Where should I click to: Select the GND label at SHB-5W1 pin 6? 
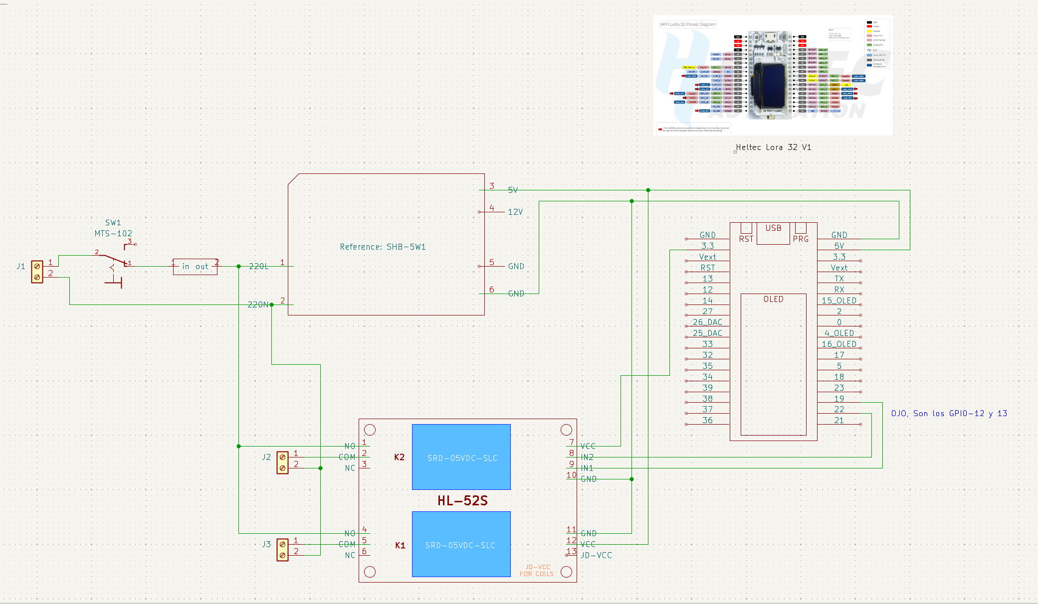pos(516,294)
